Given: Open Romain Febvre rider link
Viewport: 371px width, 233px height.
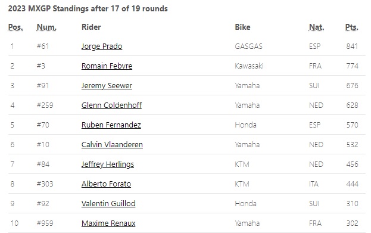Looking at the screenshot, I should [x=107, y=66].
